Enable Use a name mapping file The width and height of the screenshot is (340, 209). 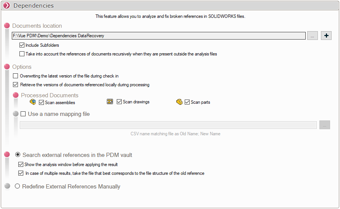click(x=23, y=114)
